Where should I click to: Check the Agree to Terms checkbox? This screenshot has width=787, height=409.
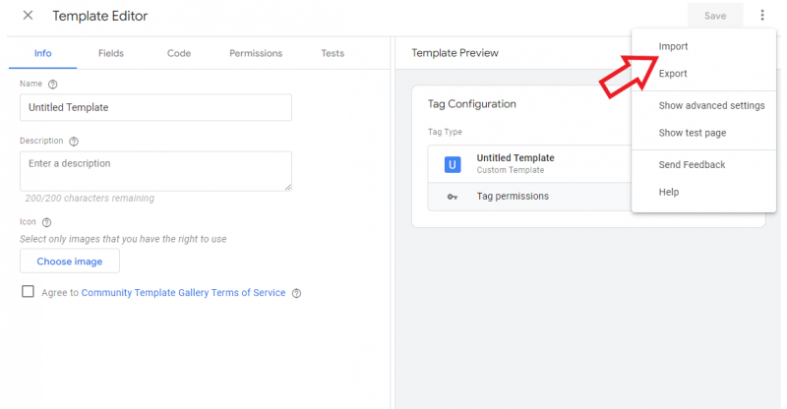(29, 292)
